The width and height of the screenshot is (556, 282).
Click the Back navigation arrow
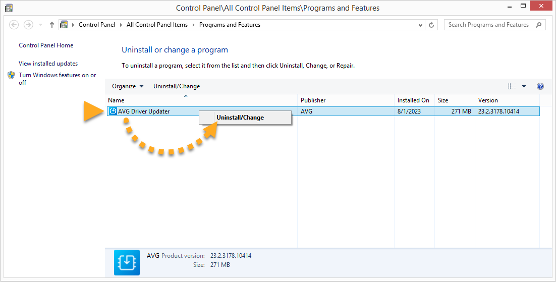(x=14, y=25)
